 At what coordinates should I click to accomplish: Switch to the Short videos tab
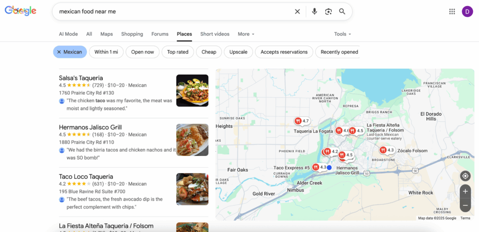click(x=215, y=34)
